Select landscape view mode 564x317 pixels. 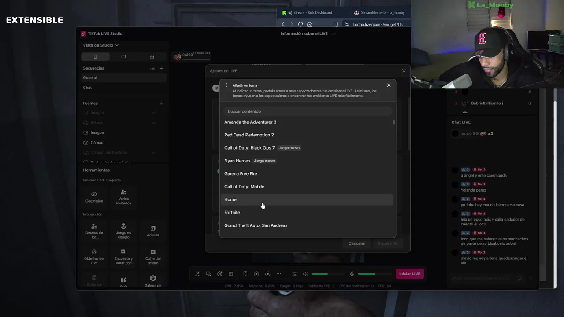pyautogui.click(x=123, y=57)
